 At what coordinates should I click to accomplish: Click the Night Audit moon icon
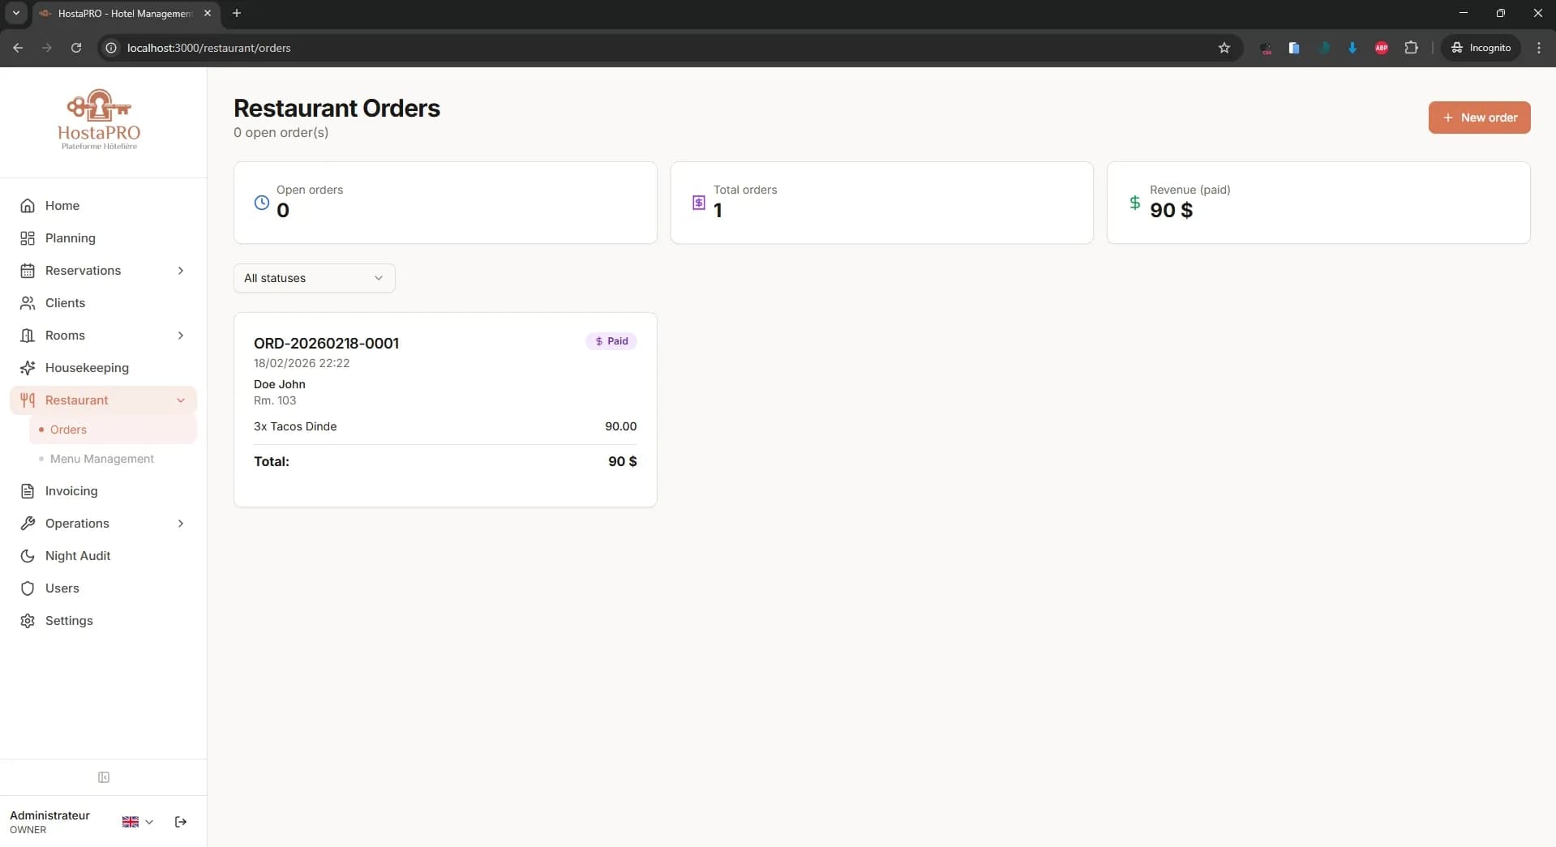[x=28, y=555]
